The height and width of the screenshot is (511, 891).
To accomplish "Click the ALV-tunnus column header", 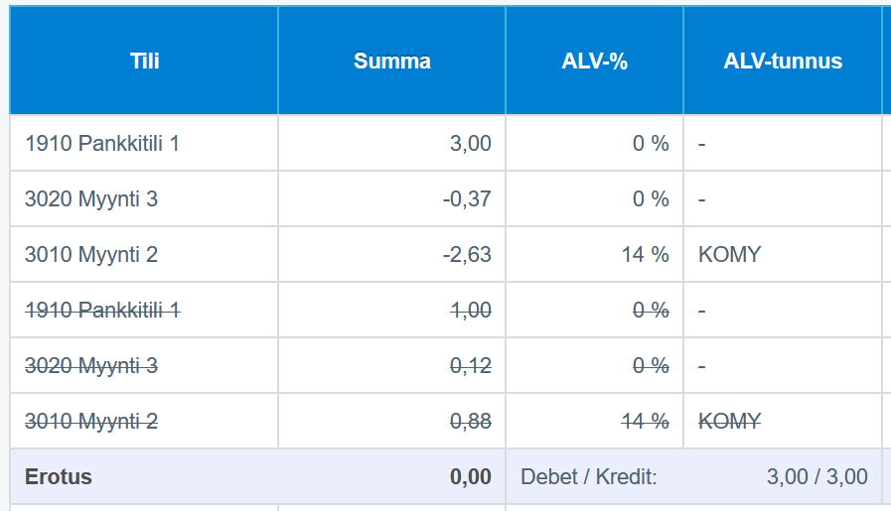I will (782, 62).
